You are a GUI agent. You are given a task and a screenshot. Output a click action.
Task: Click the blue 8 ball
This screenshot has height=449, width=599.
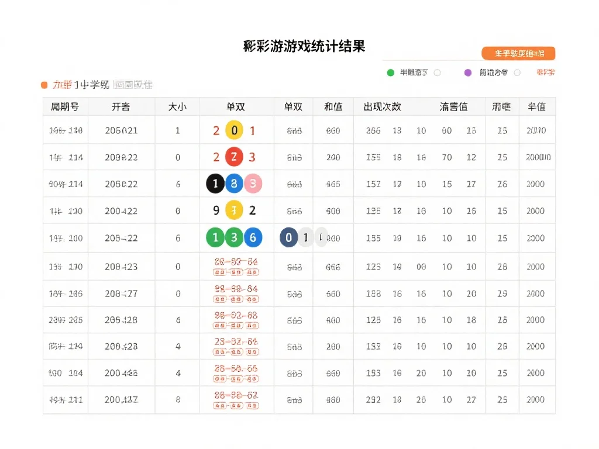pos(234,184)
